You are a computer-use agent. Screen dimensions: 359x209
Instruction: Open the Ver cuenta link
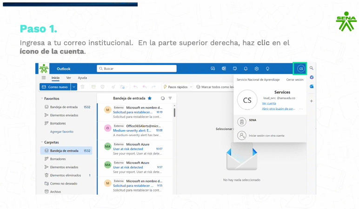[x=269, y=103]
